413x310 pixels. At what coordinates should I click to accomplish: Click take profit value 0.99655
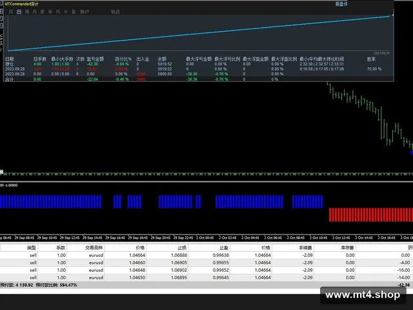221,263
